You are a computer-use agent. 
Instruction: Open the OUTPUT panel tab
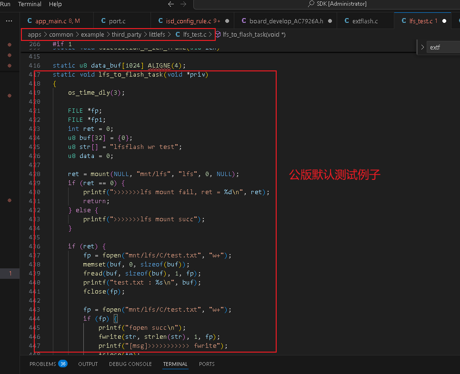pyautogui.click(x=88, y=364)
